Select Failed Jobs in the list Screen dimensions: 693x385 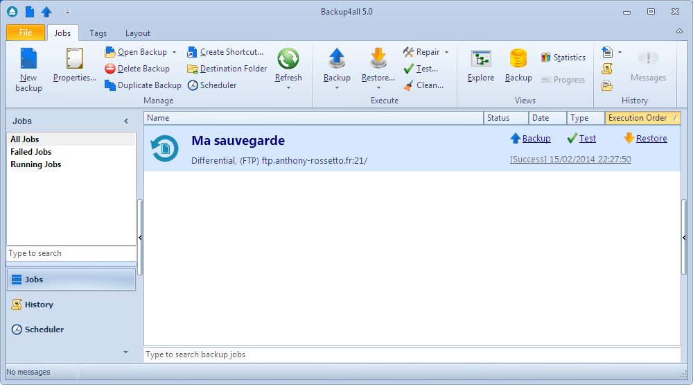[71, 152]
